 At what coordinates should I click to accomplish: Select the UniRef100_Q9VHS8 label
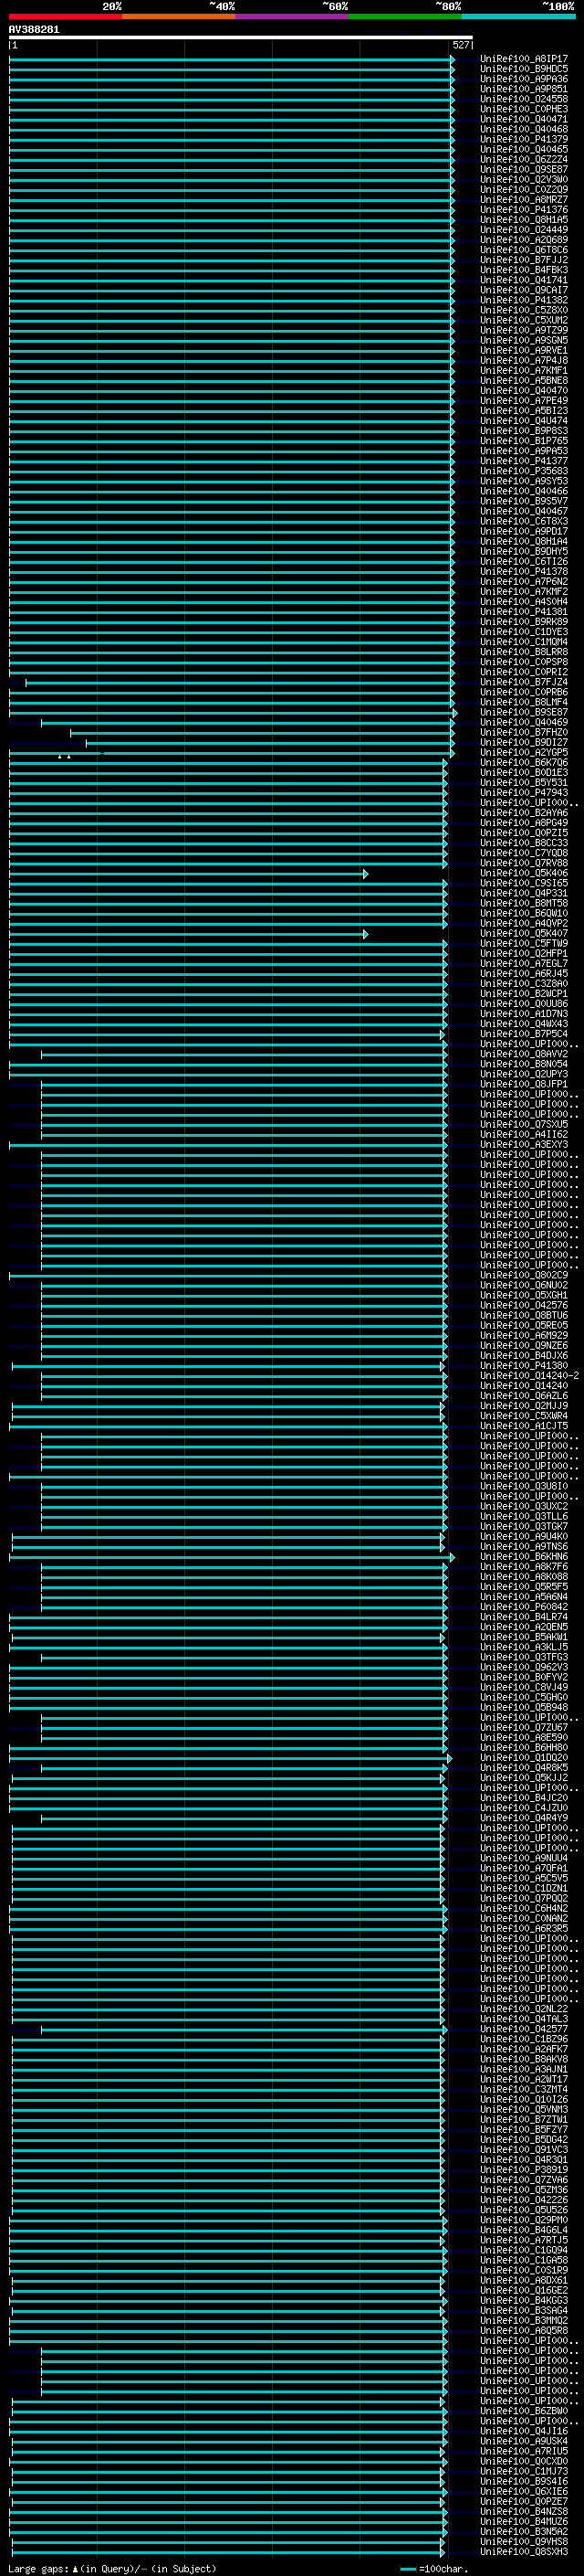click(x=524, y=2541)
